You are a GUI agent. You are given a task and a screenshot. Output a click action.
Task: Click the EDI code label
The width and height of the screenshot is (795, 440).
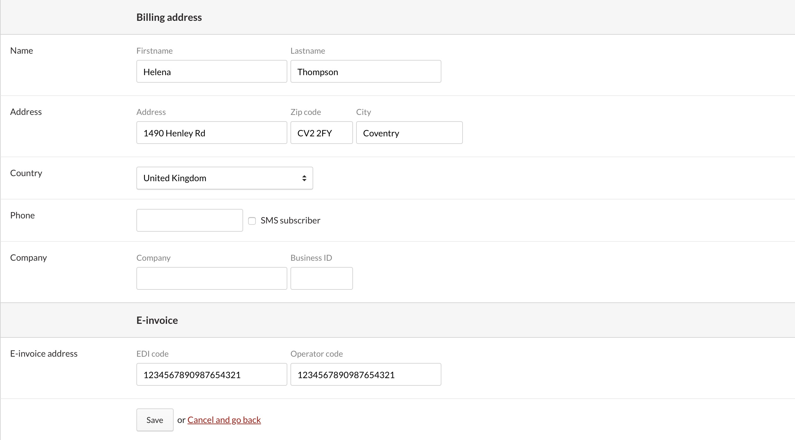[x=152, y=354]
